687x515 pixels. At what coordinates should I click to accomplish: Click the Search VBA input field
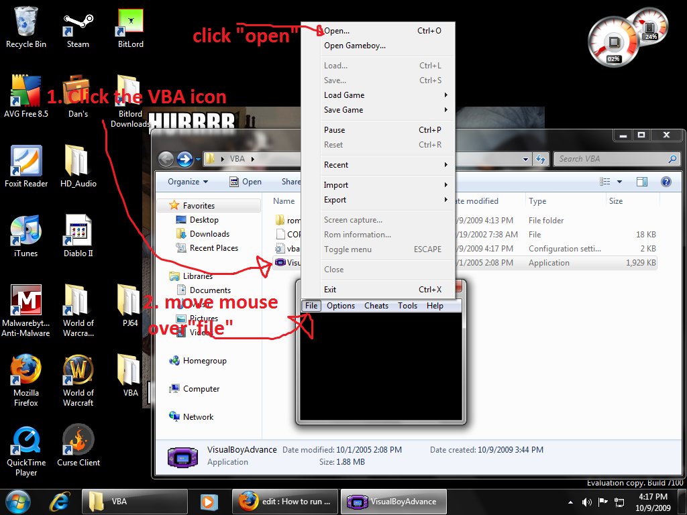pos(617,159)
